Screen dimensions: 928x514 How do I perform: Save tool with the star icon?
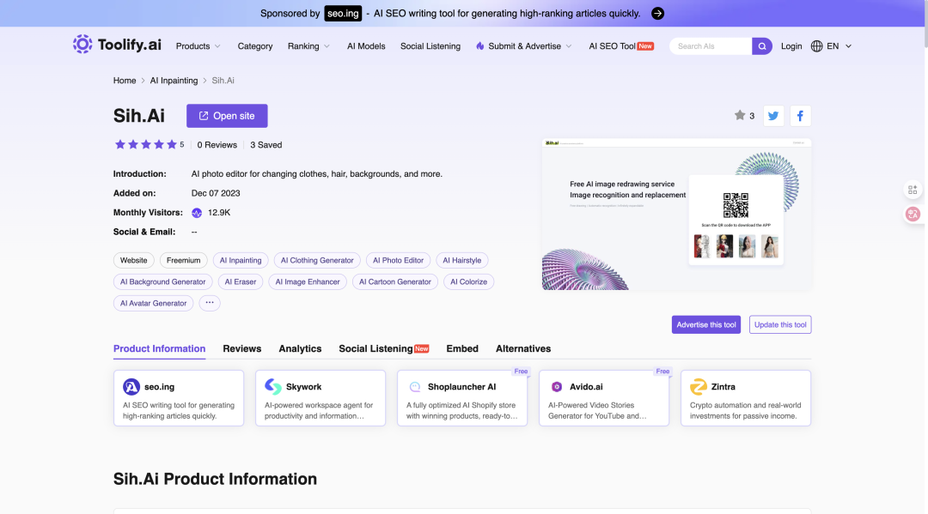tap(739, 115)
